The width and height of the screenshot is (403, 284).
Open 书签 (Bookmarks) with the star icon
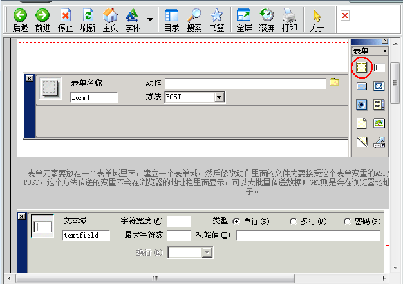pyautogui.click(x=216, y=20)
